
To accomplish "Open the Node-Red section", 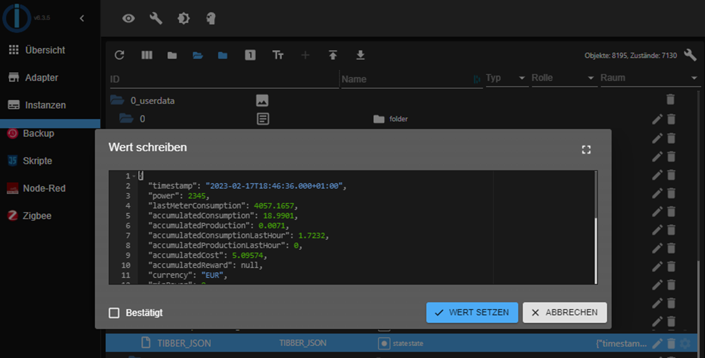I will point(37,188).
